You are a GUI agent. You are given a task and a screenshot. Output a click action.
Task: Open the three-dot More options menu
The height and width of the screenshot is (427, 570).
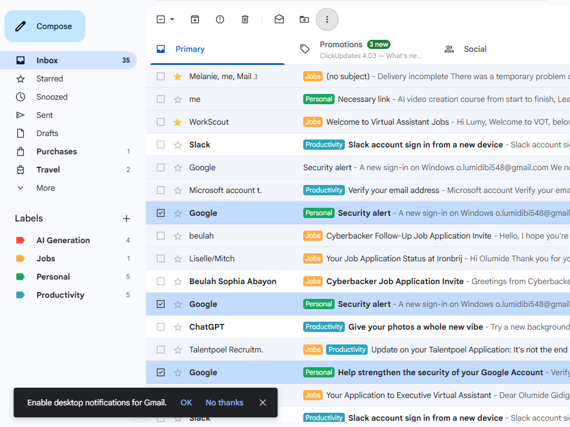[327, 19]
